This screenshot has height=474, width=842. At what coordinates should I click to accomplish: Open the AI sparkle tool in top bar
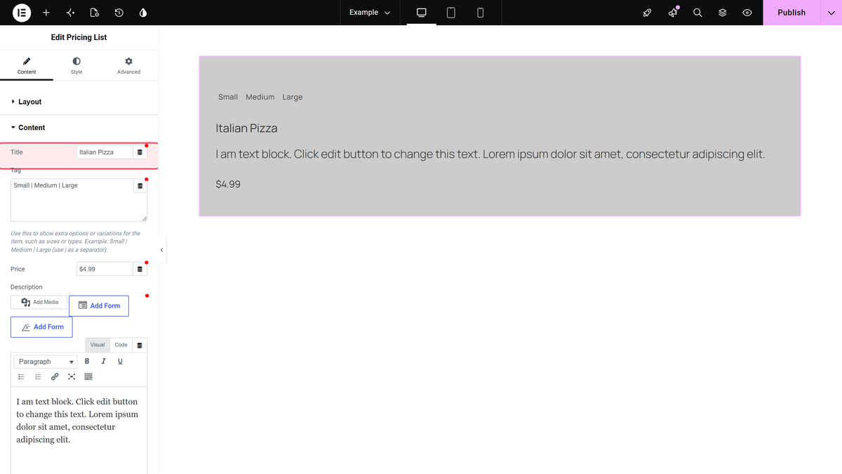pos(70,13)
